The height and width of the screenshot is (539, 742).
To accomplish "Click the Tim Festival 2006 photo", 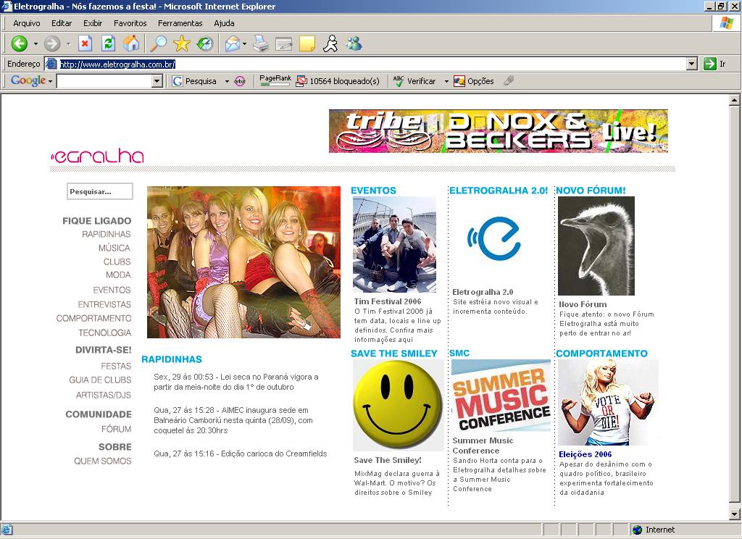I will (x=395, y=245).
